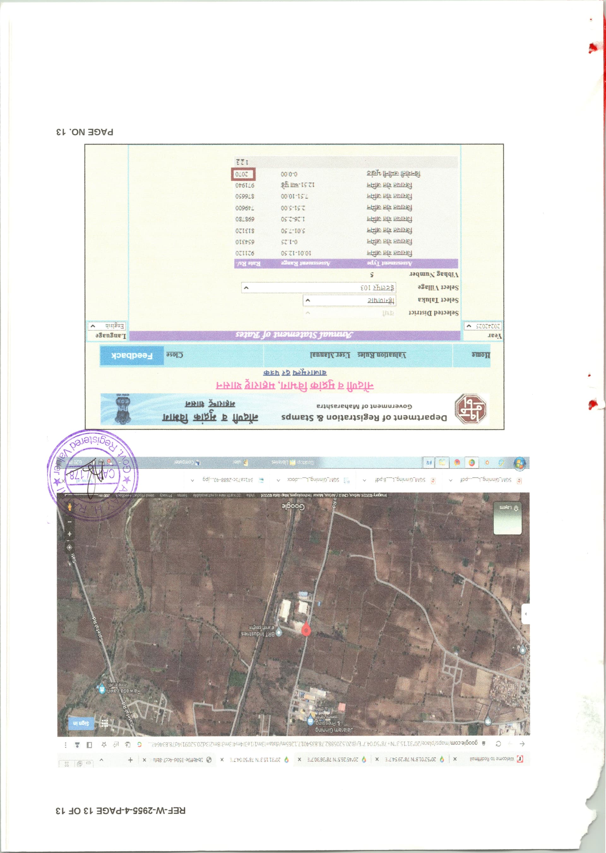The height and width of the screenshot is (853, 606).
Task: Click the blue Feedback button
Action: (132, 356)
